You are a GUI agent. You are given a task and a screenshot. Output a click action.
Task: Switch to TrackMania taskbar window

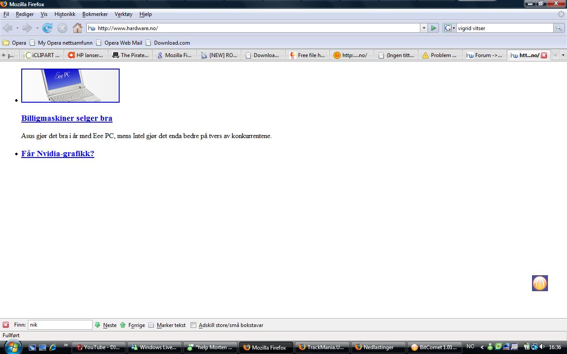[322, 347]
